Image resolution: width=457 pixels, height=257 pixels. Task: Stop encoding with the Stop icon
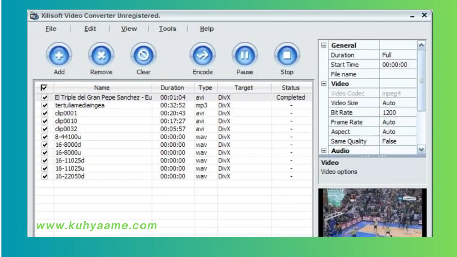pos(287,55)
